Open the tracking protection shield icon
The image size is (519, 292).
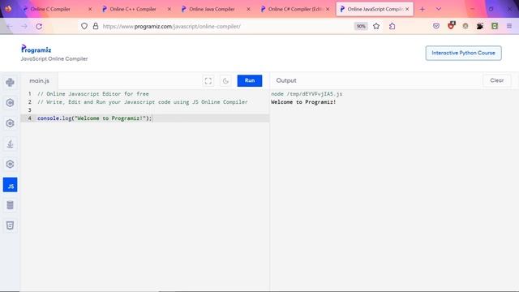(x=84, y=26)
